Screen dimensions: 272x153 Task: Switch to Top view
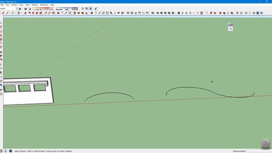(x=132, y=13)
